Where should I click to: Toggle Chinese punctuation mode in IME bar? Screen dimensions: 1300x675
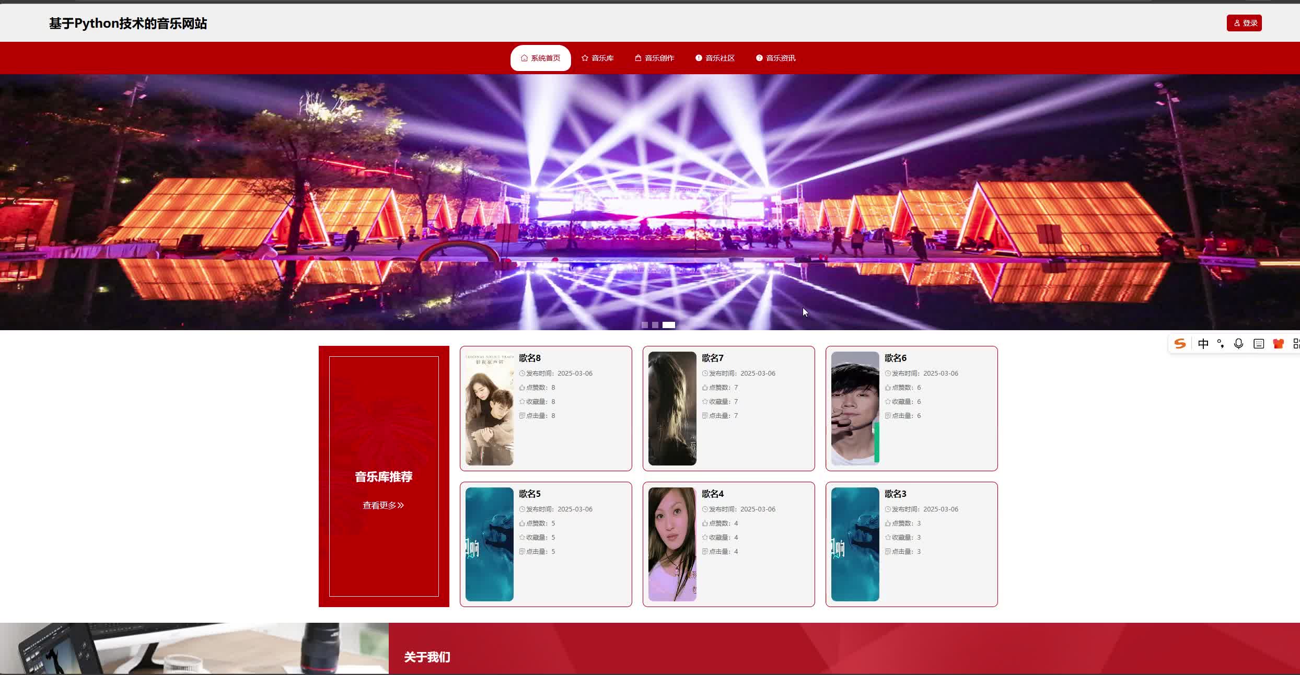click(1221, 344)
